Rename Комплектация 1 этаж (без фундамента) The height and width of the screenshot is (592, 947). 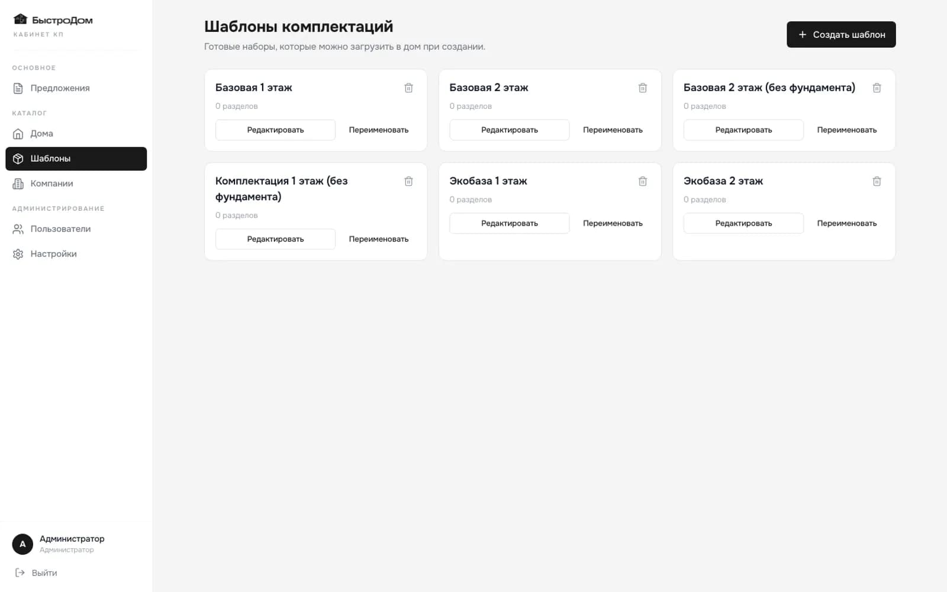tap(378, 239)
